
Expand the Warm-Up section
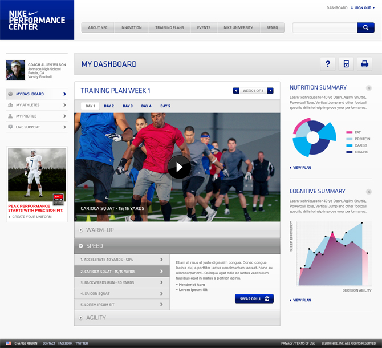[177, 230]
